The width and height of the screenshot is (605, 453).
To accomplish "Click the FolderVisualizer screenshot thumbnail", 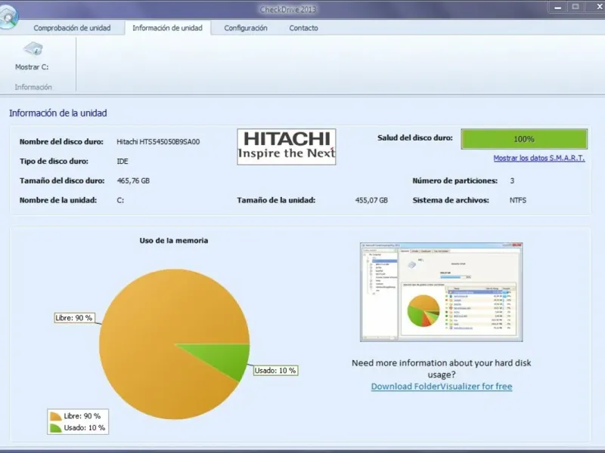I will pos(442,292).
